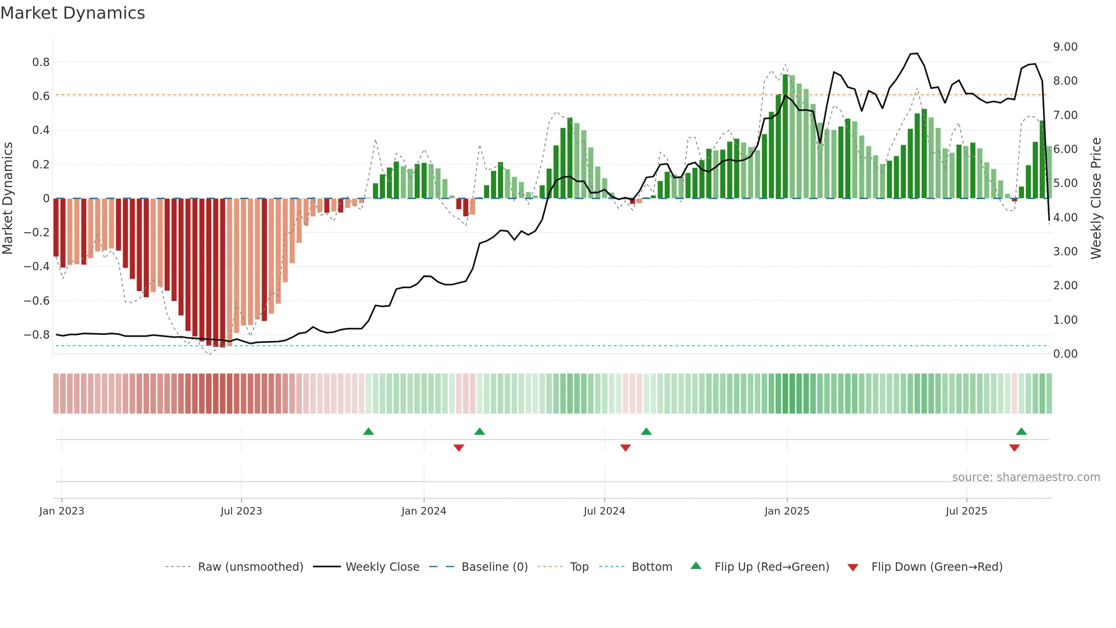Click the Jul 2023 x-axis label

241,511
